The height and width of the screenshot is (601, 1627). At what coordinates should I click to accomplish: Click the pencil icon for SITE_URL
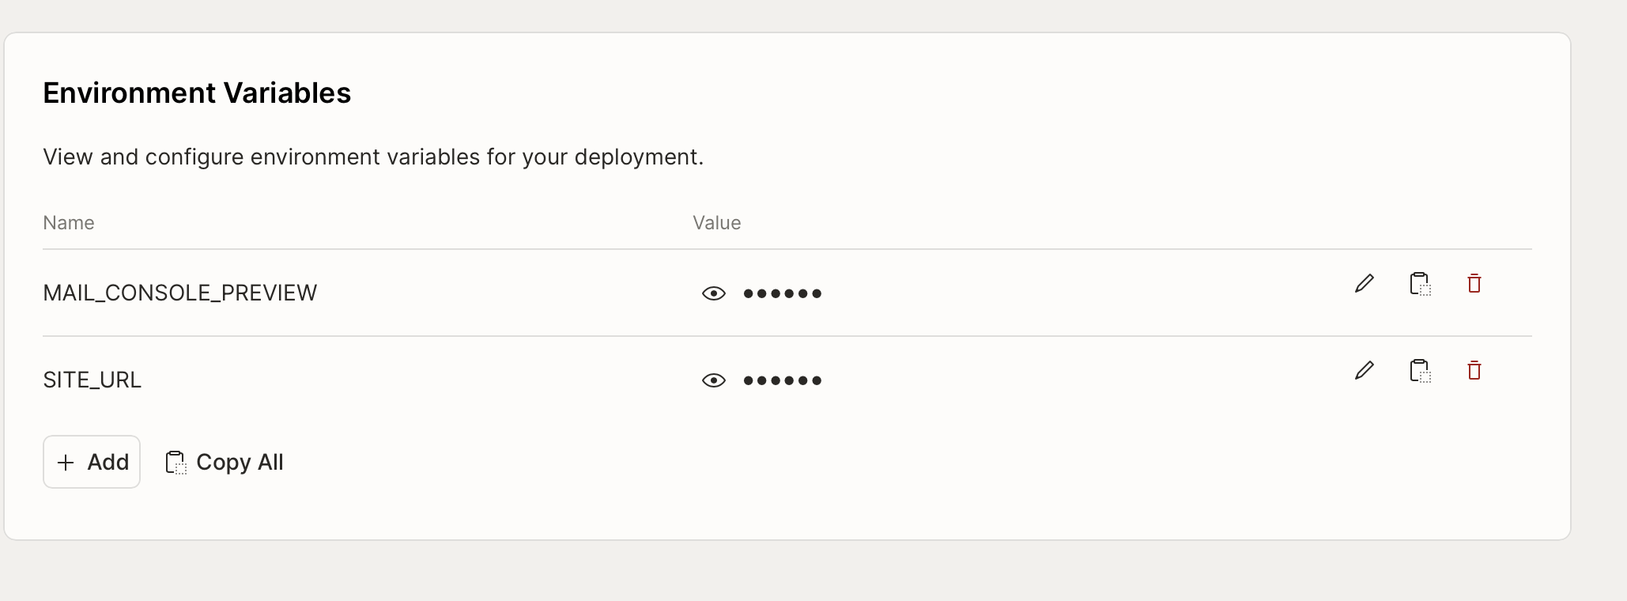pos(1364,371)
